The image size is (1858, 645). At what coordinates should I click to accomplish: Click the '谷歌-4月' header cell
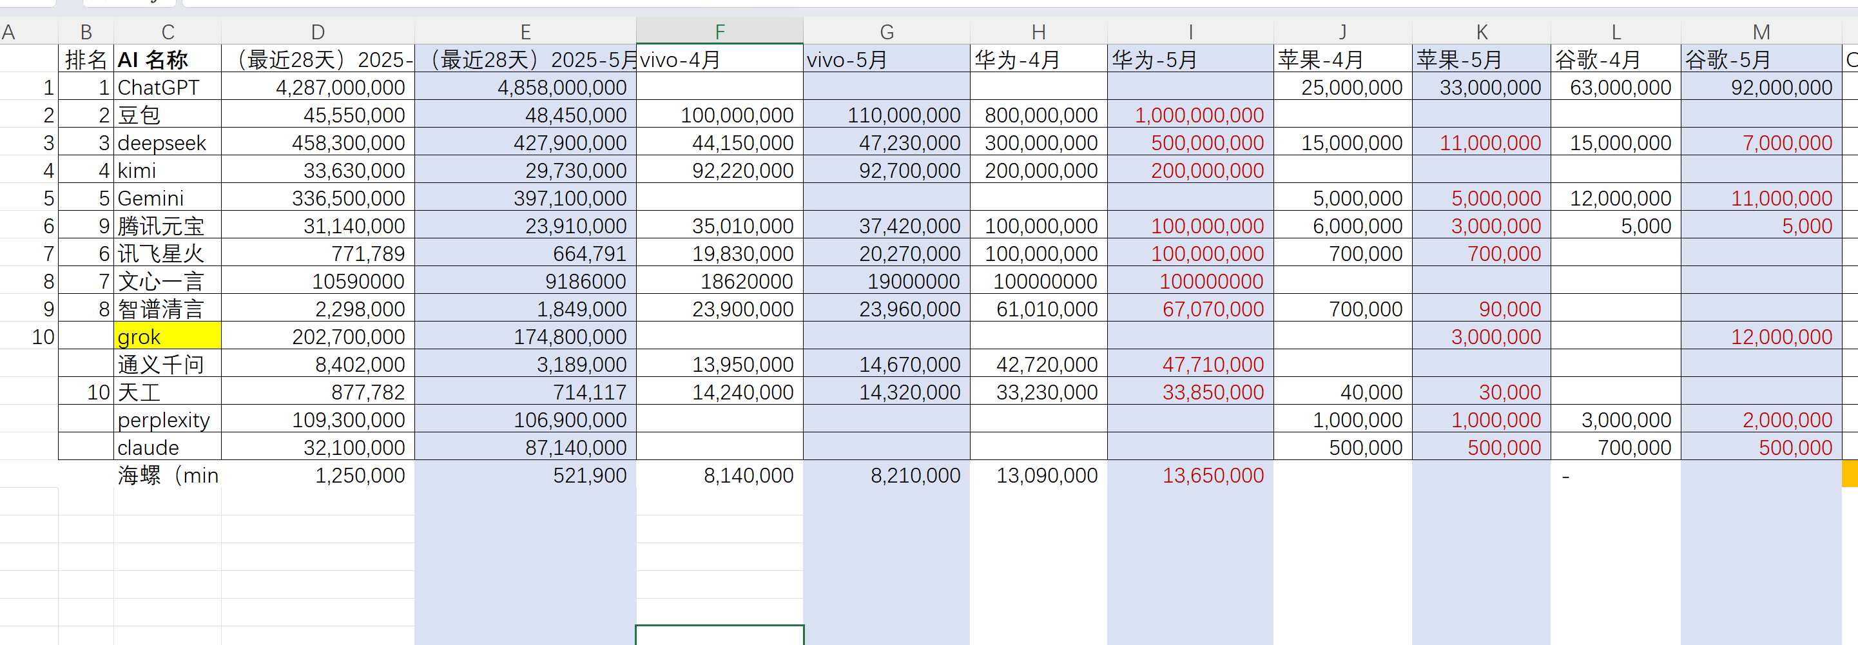click(1616, 59)
